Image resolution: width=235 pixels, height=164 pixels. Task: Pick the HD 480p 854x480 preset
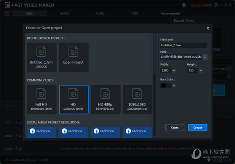click(x=105, y=100)
